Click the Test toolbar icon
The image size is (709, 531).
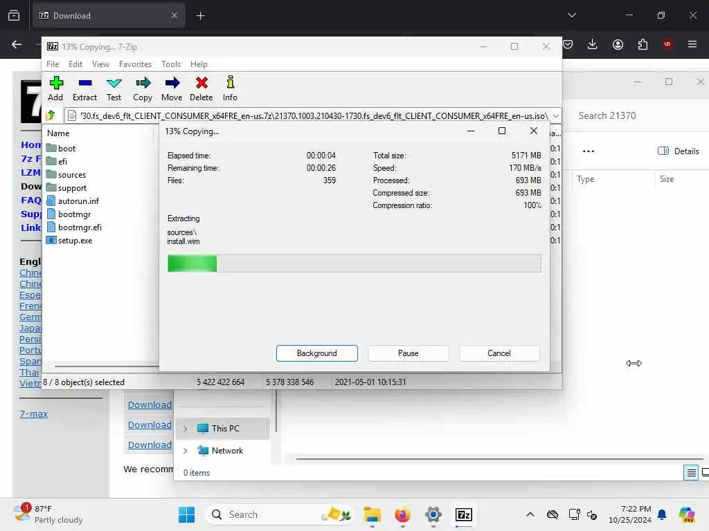coord(114,88)
